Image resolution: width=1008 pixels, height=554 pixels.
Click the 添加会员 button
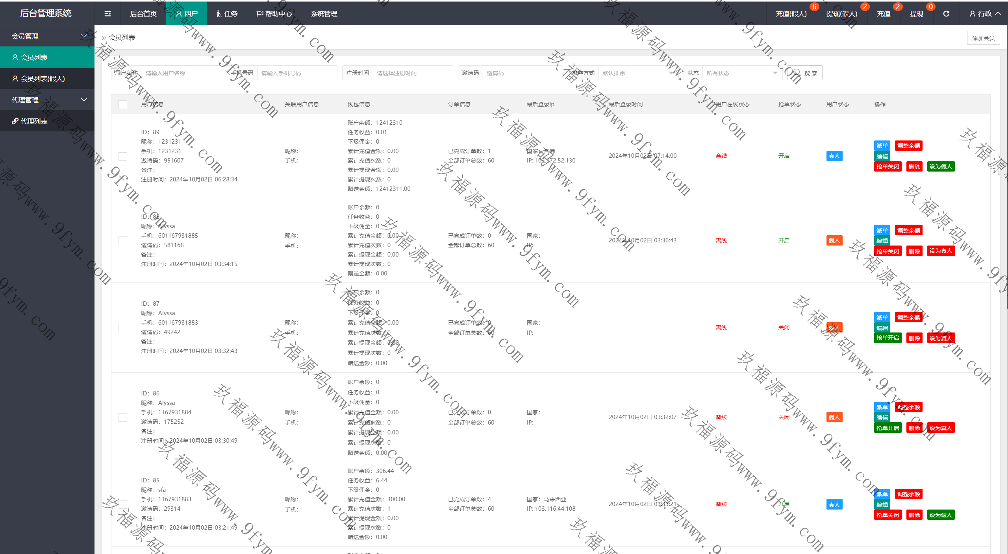(x=983, y=38)
